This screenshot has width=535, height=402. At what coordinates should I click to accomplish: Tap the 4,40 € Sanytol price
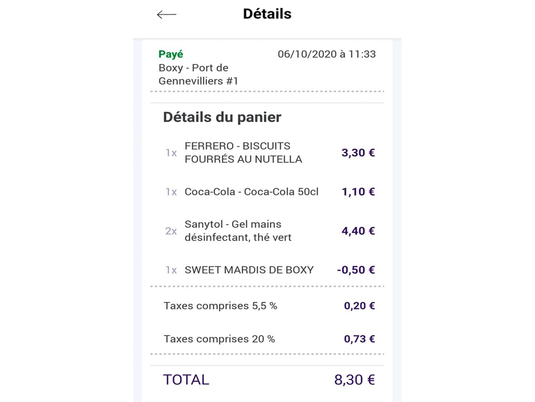(358, 231)
